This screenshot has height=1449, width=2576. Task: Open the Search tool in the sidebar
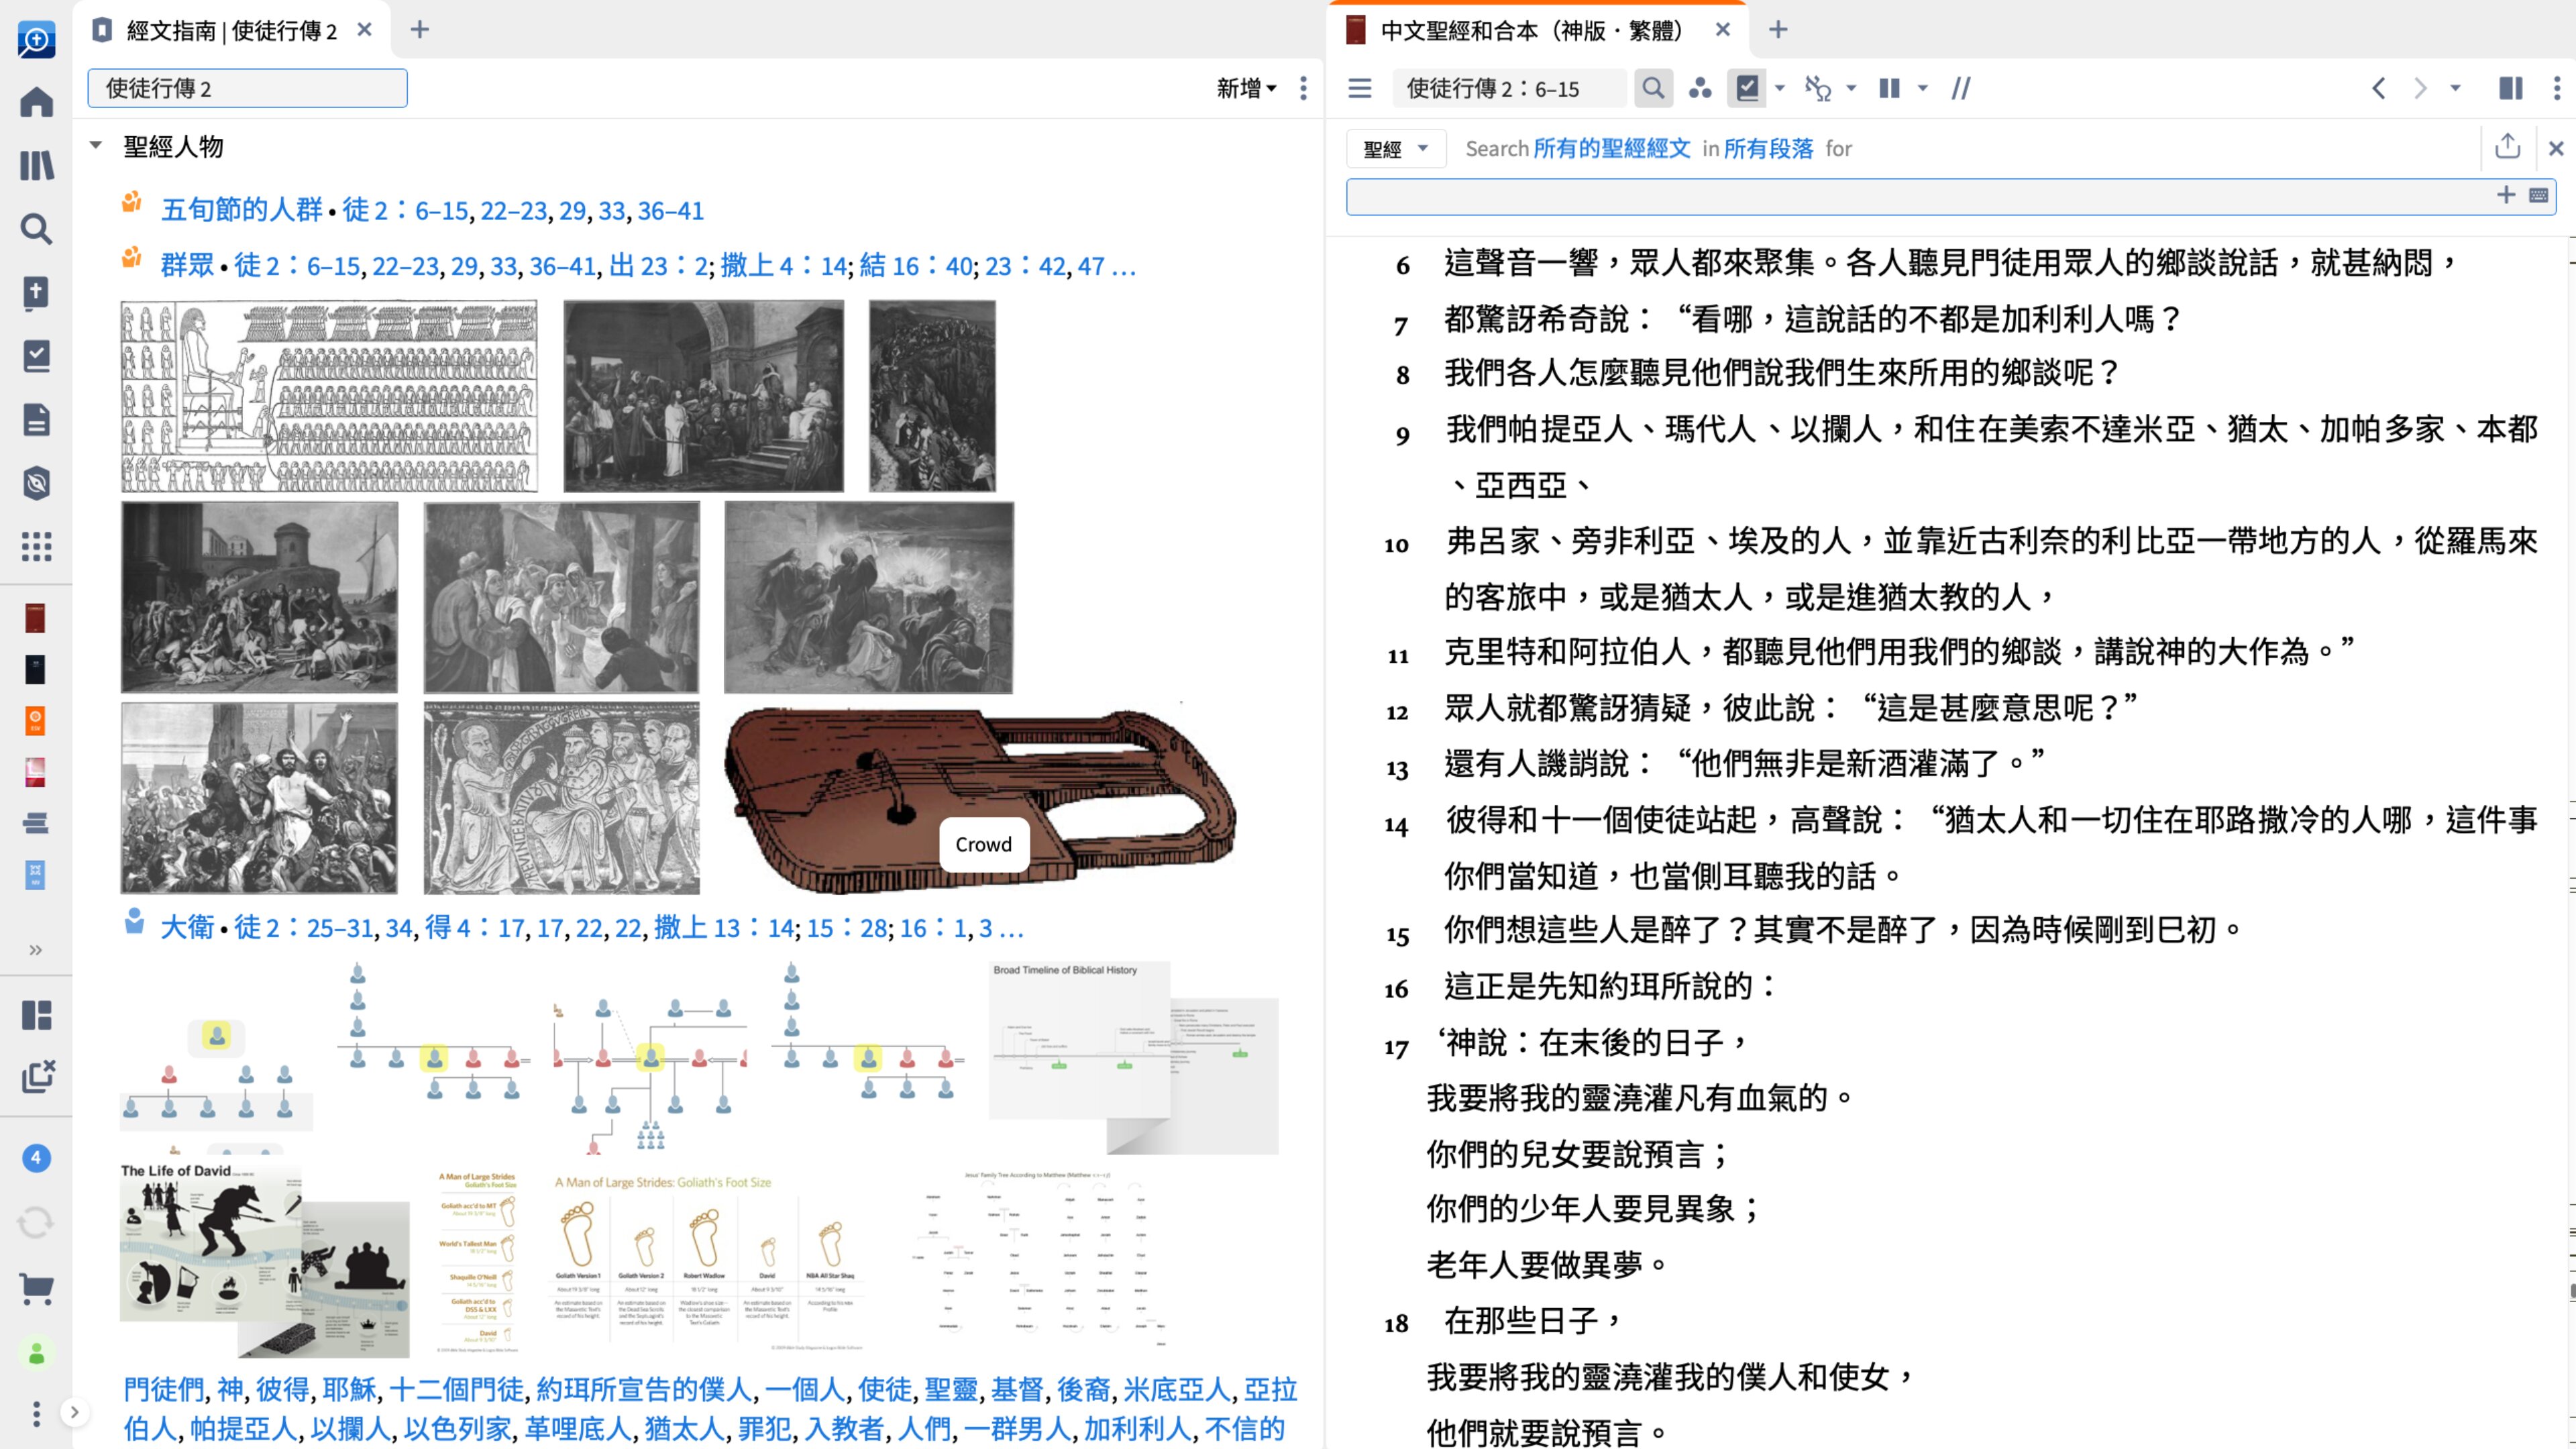click(x=36, y=229)
